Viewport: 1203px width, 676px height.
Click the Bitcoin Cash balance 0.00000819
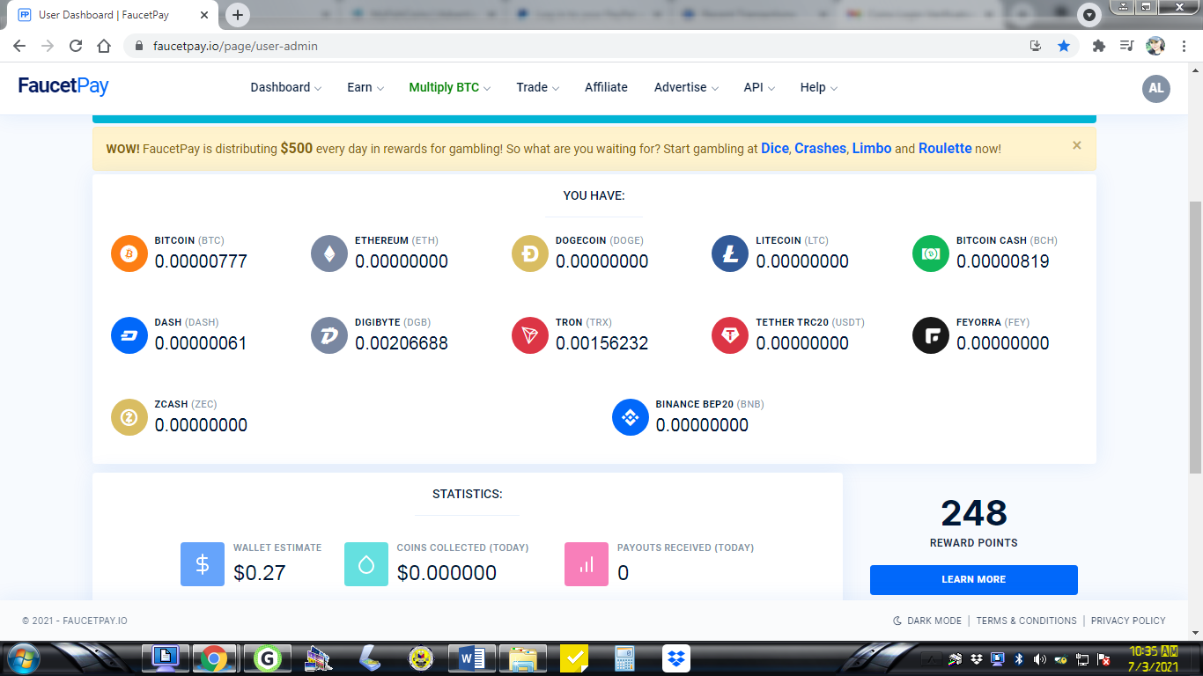[x=1003, y=261]
